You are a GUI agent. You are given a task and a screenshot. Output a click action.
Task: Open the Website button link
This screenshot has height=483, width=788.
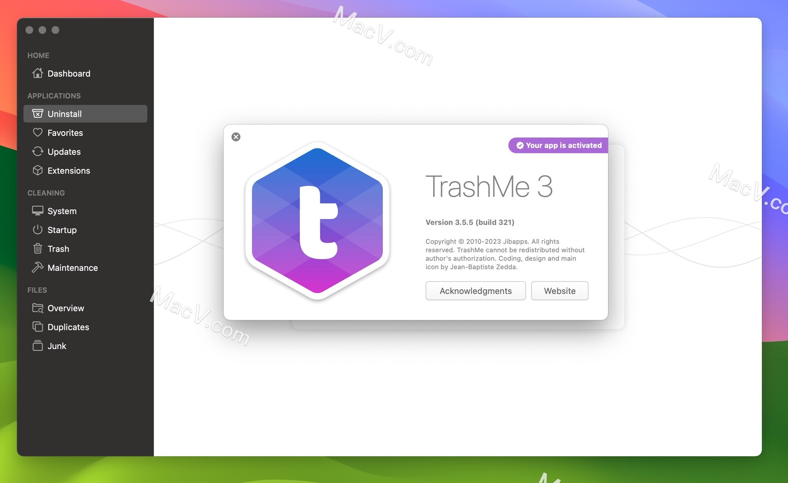pos(559,291)
